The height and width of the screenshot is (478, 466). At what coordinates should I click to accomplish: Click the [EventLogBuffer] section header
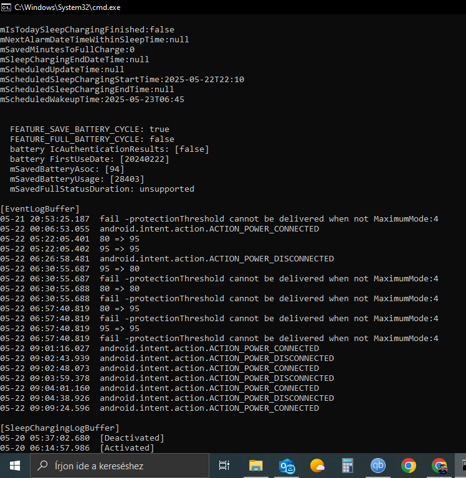click(40, 209)
